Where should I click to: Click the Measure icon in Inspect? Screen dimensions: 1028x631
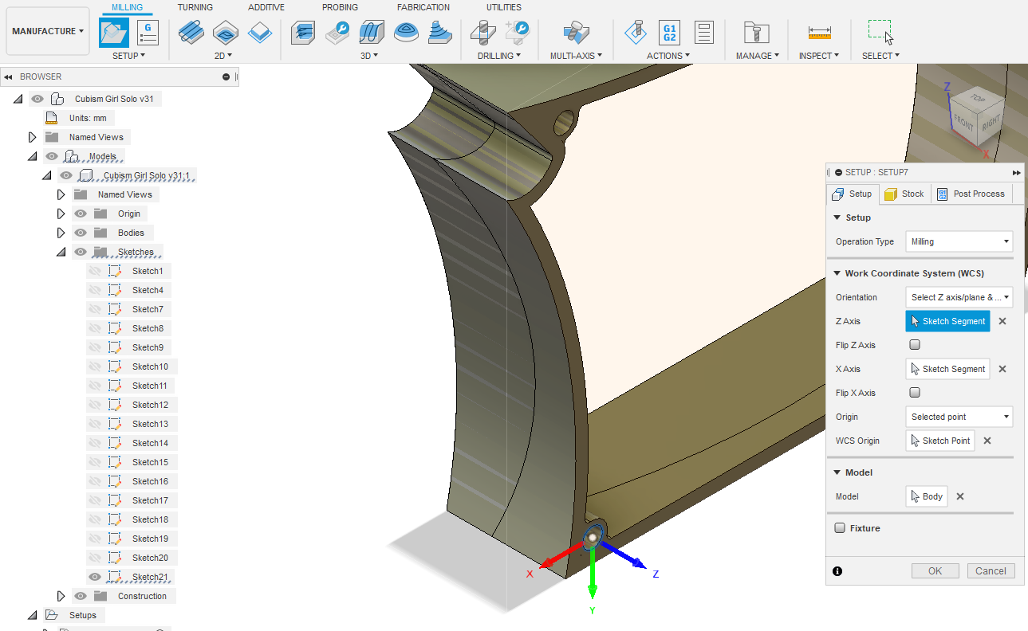819,33
